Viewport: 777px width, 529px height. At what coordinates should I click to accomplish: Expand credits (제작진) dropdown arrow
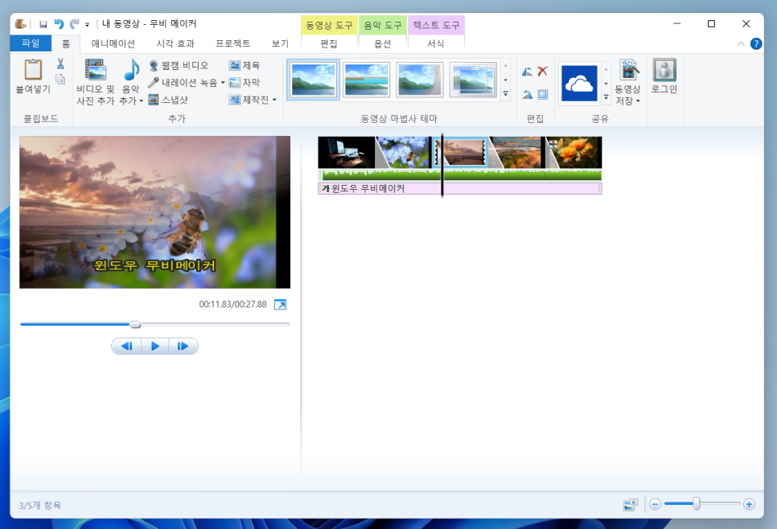point(274,100)
